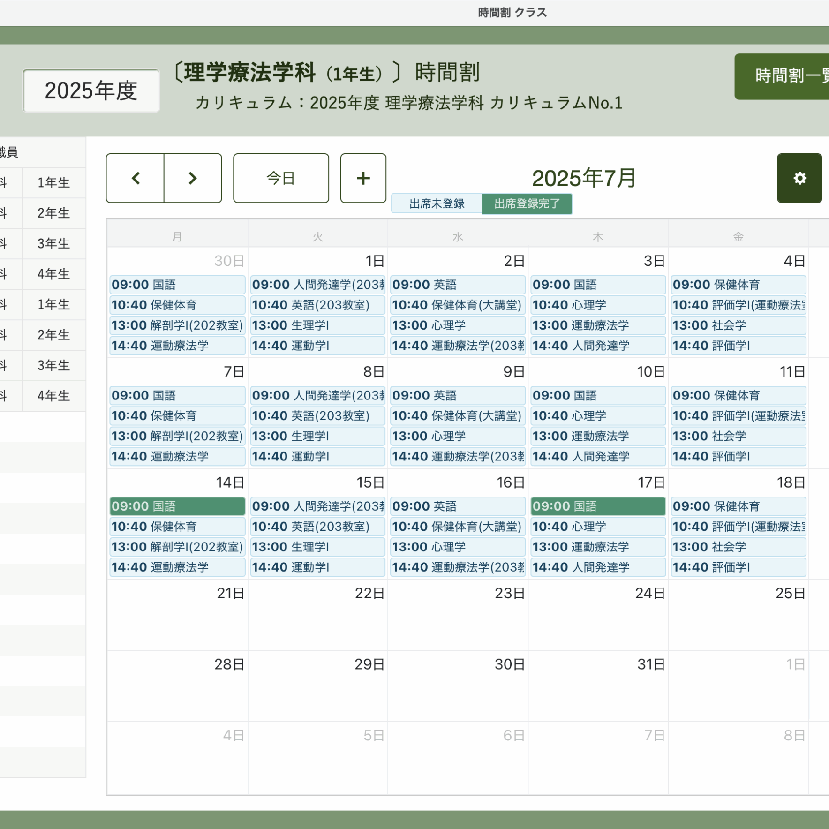
Task: Open 14:40 評価学I on the 4th
Action: pos(739,346)
